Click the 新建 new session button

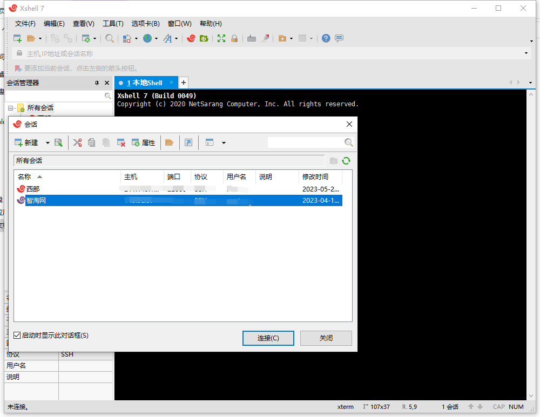pos(26,142)
